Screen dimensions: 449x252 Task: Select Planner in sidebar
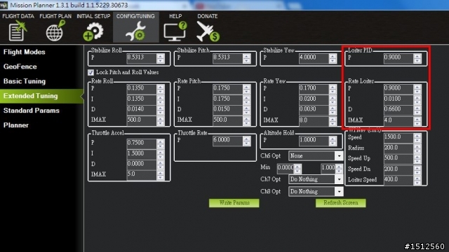point(16,125)
